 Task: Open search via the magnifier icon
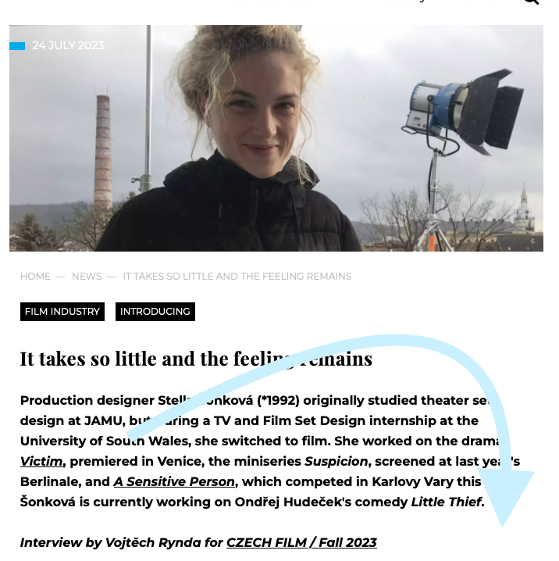point(531,2)
